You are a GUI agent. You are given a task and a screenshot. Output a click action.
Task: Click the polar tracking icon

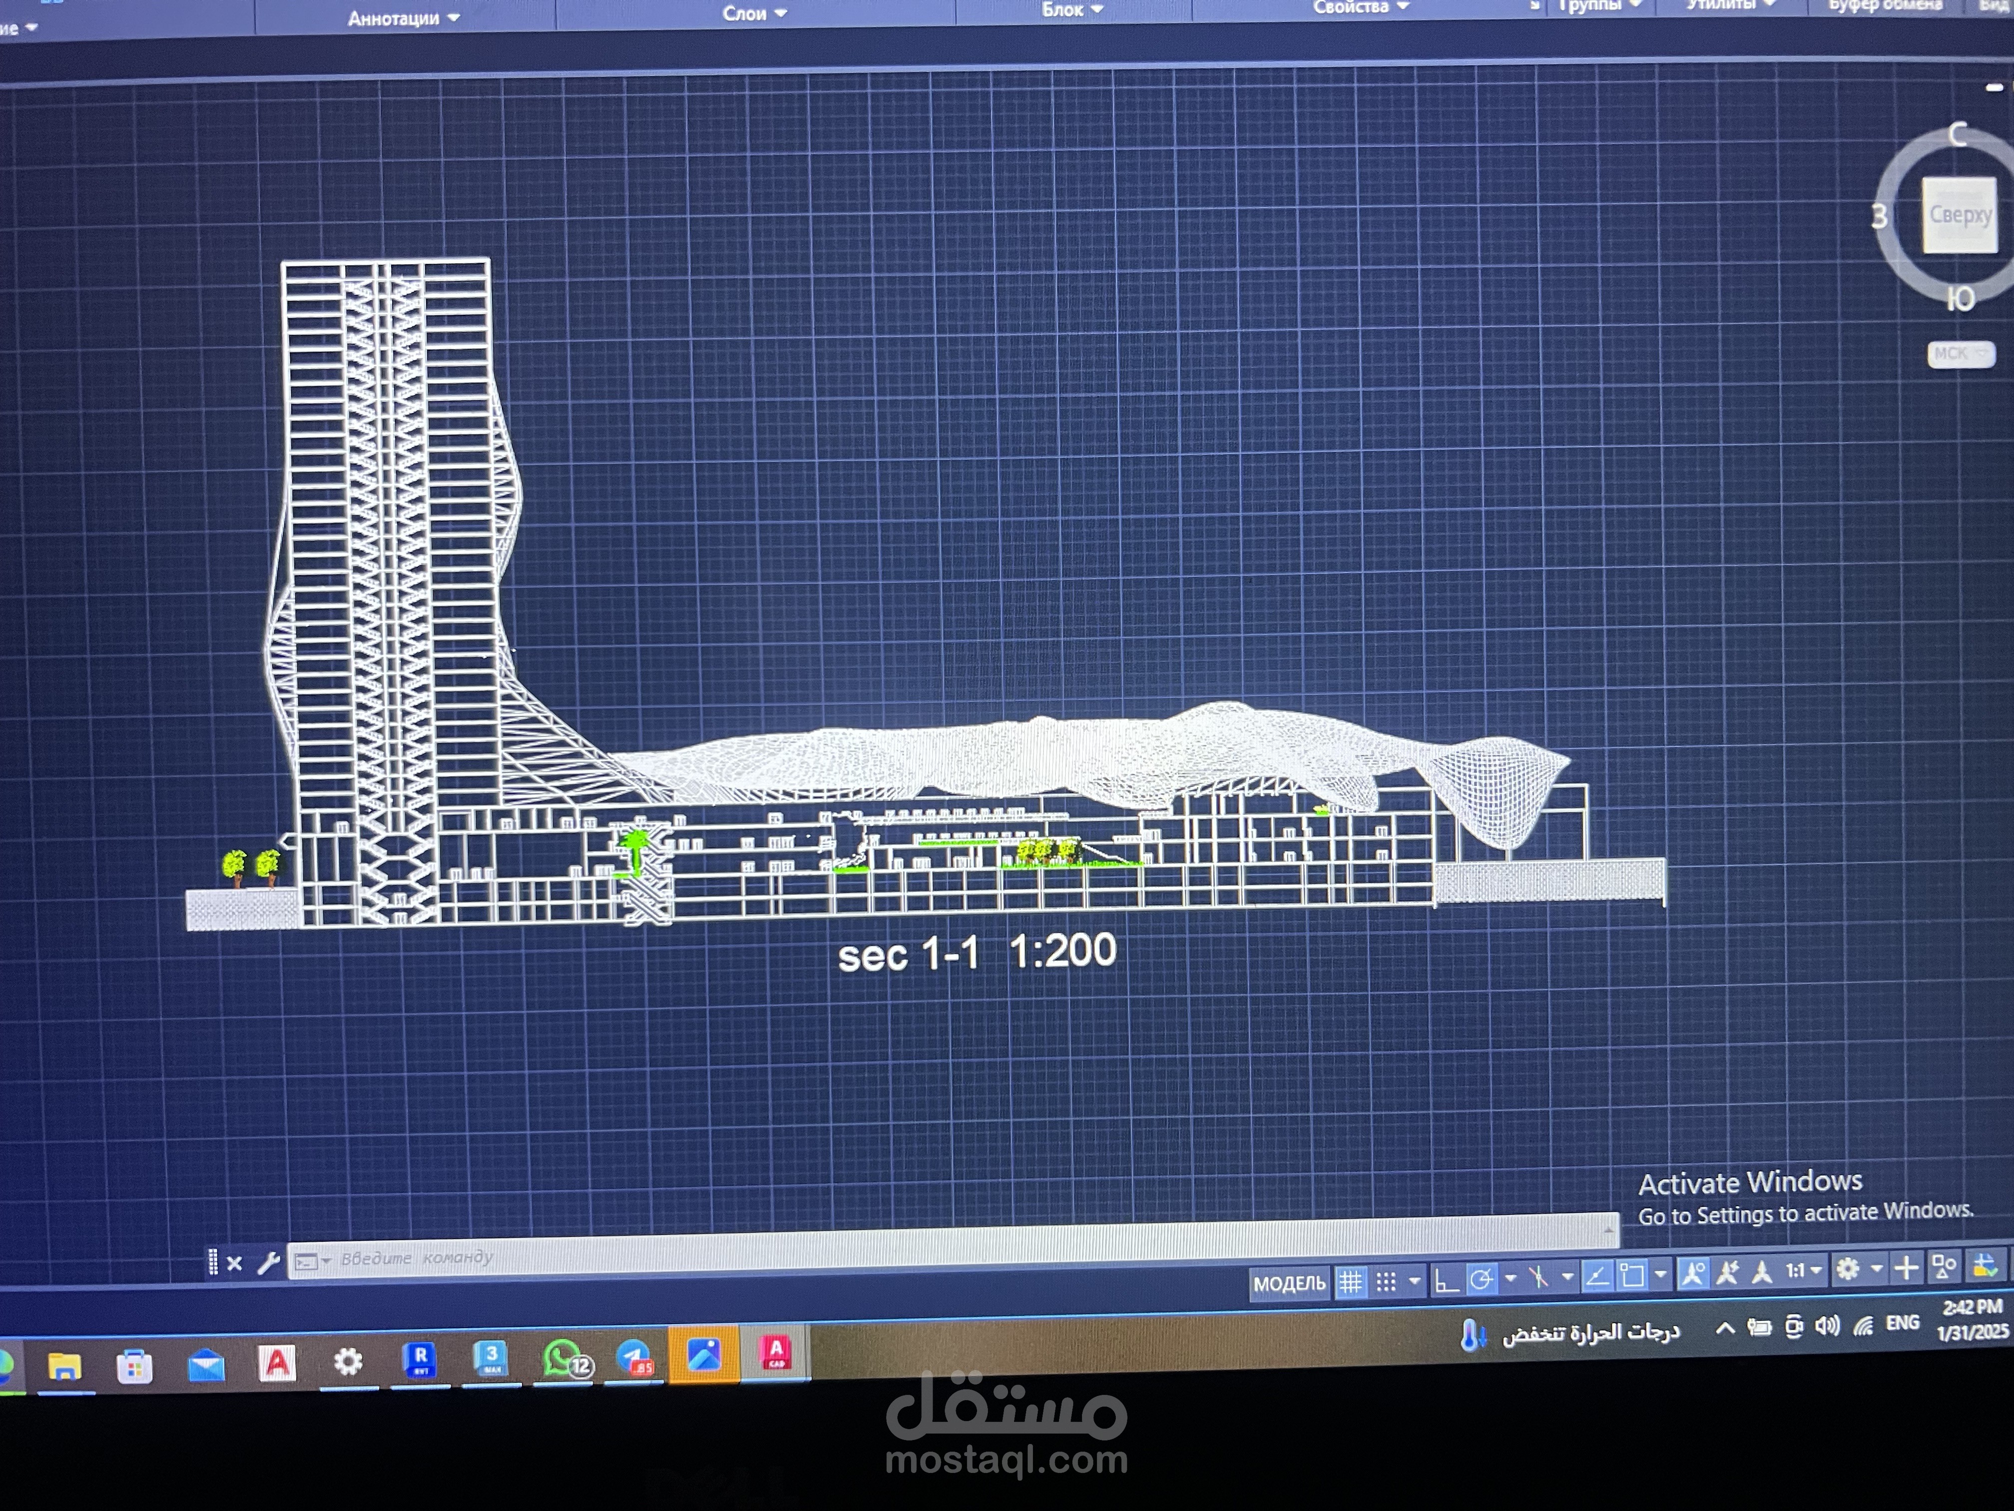click(1482, 1280)
